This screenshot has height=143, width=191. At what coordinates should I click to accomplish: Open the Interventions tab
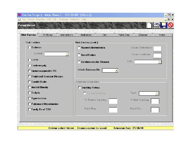pos(67,35)
